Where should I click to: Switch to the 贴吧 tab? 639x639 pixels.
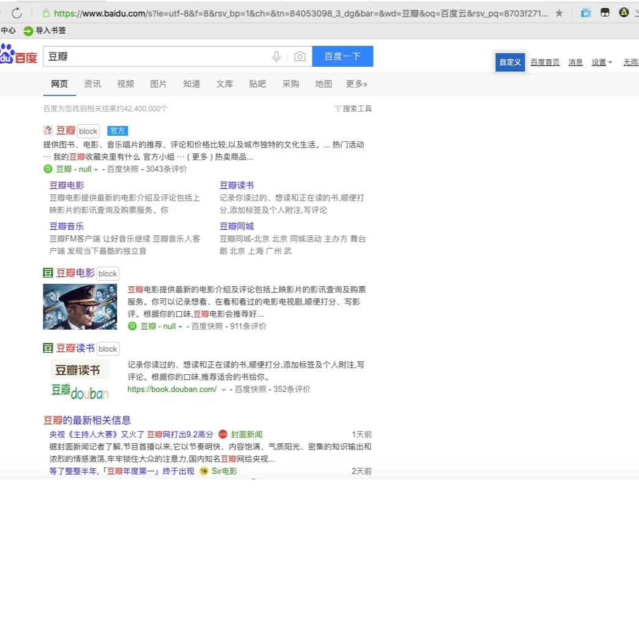pyautogui.click(x=257, y=84)
